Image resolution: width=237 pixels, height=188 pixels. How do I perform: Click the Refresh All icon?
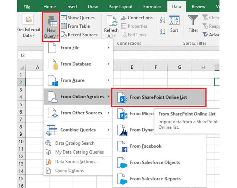click(111, 21)
